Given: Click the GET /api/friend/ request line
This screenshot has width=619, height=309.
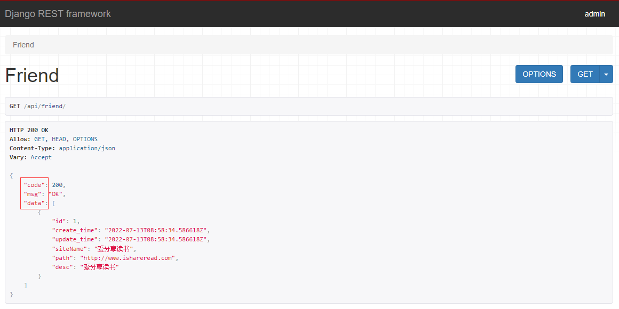Looking at the screenshot, I should coord(37,106).
